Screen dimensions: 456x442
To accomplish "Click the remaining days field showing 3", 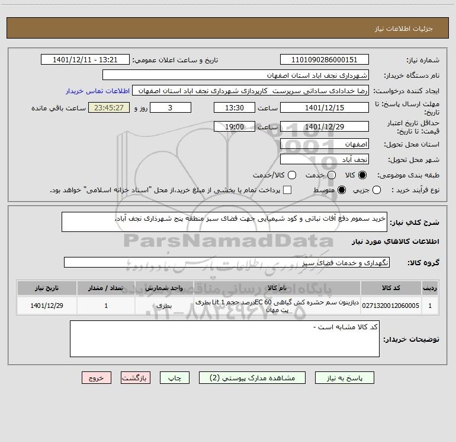I will coord(171,108).
